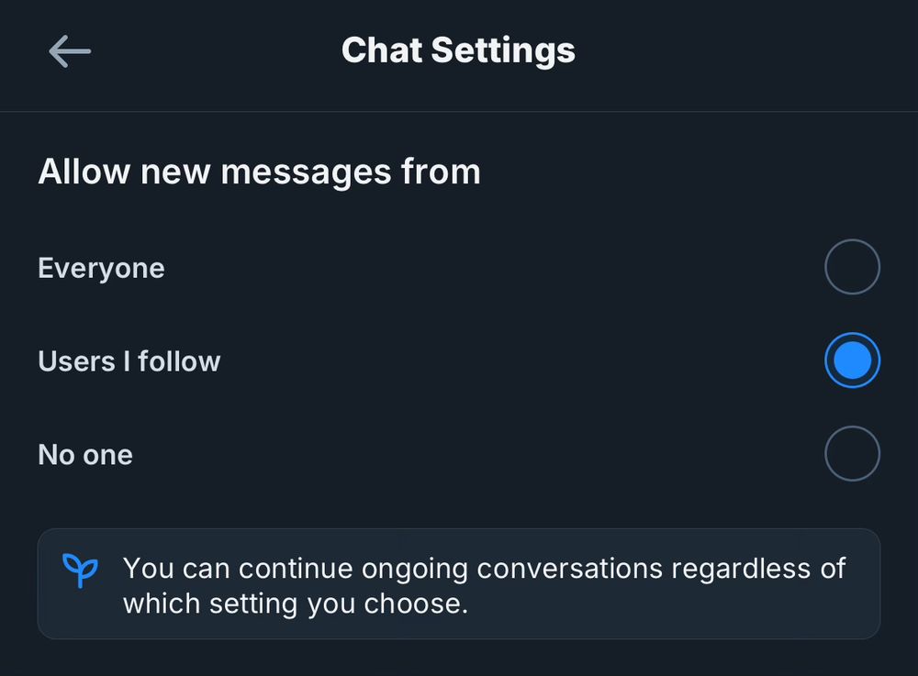Image resolution: width=918 pixels, height=676 pixels.
Task: Block new messages by choosing No one
Action: click(x=852, y=453)
